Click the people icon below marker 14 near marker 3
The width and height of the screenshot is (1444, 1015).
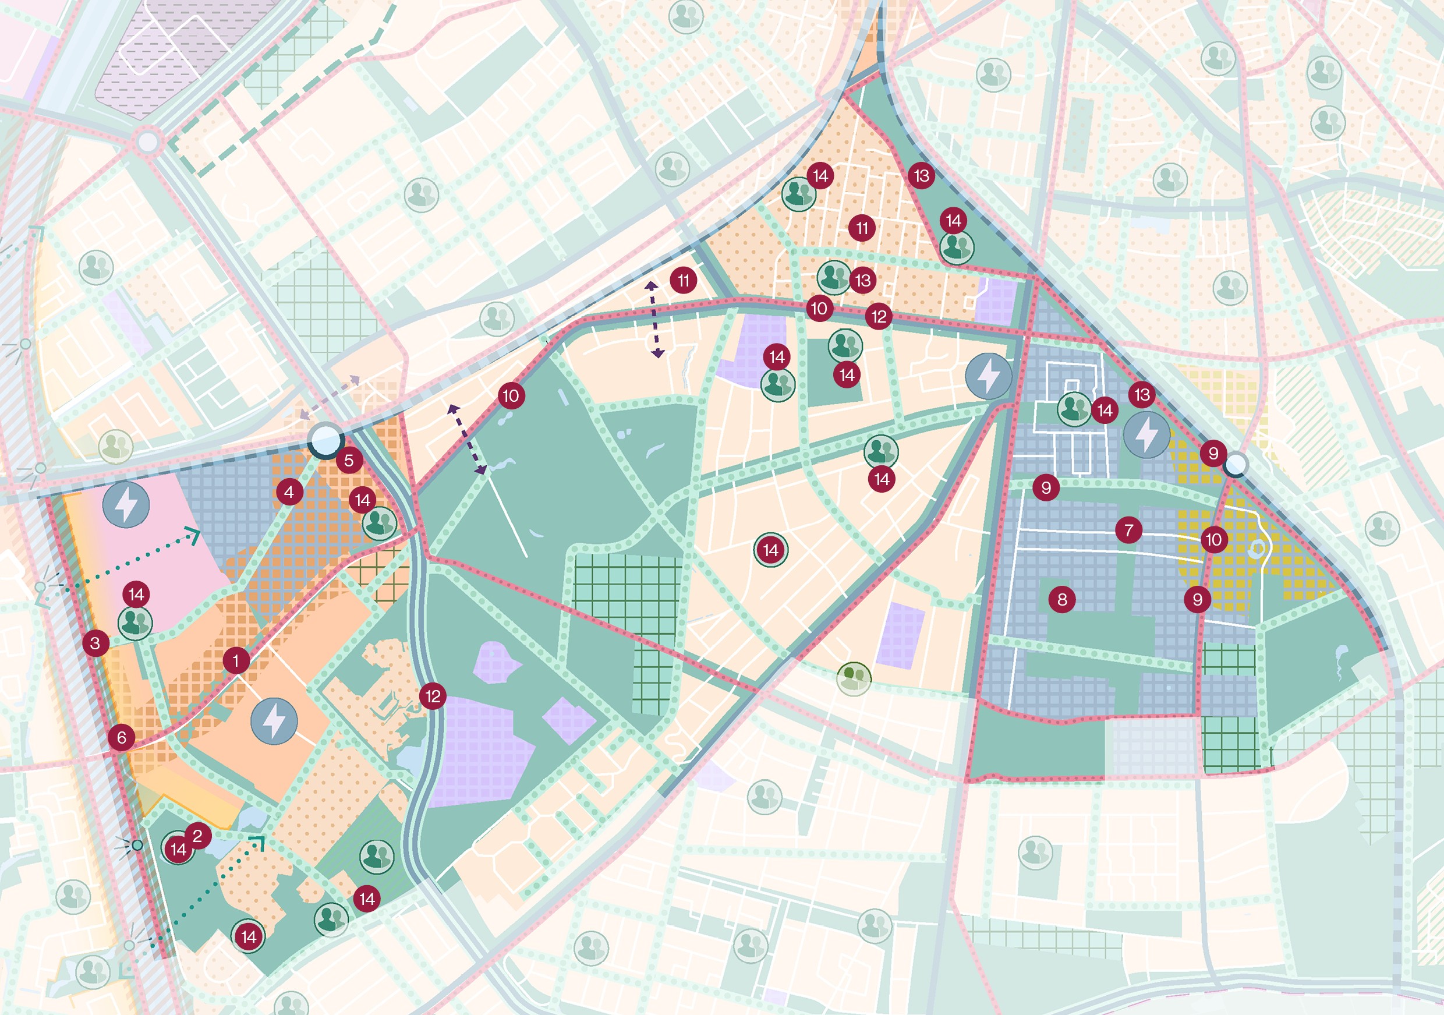135,623
